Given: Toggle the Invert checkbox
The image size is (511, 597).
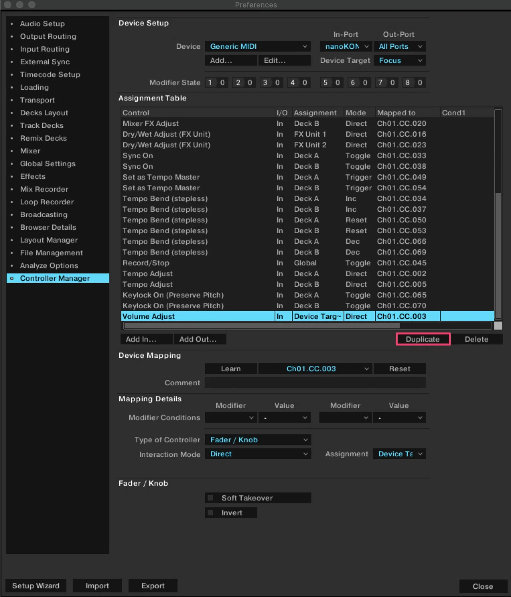Looking at the screenshot, I should tap(210, 513).
